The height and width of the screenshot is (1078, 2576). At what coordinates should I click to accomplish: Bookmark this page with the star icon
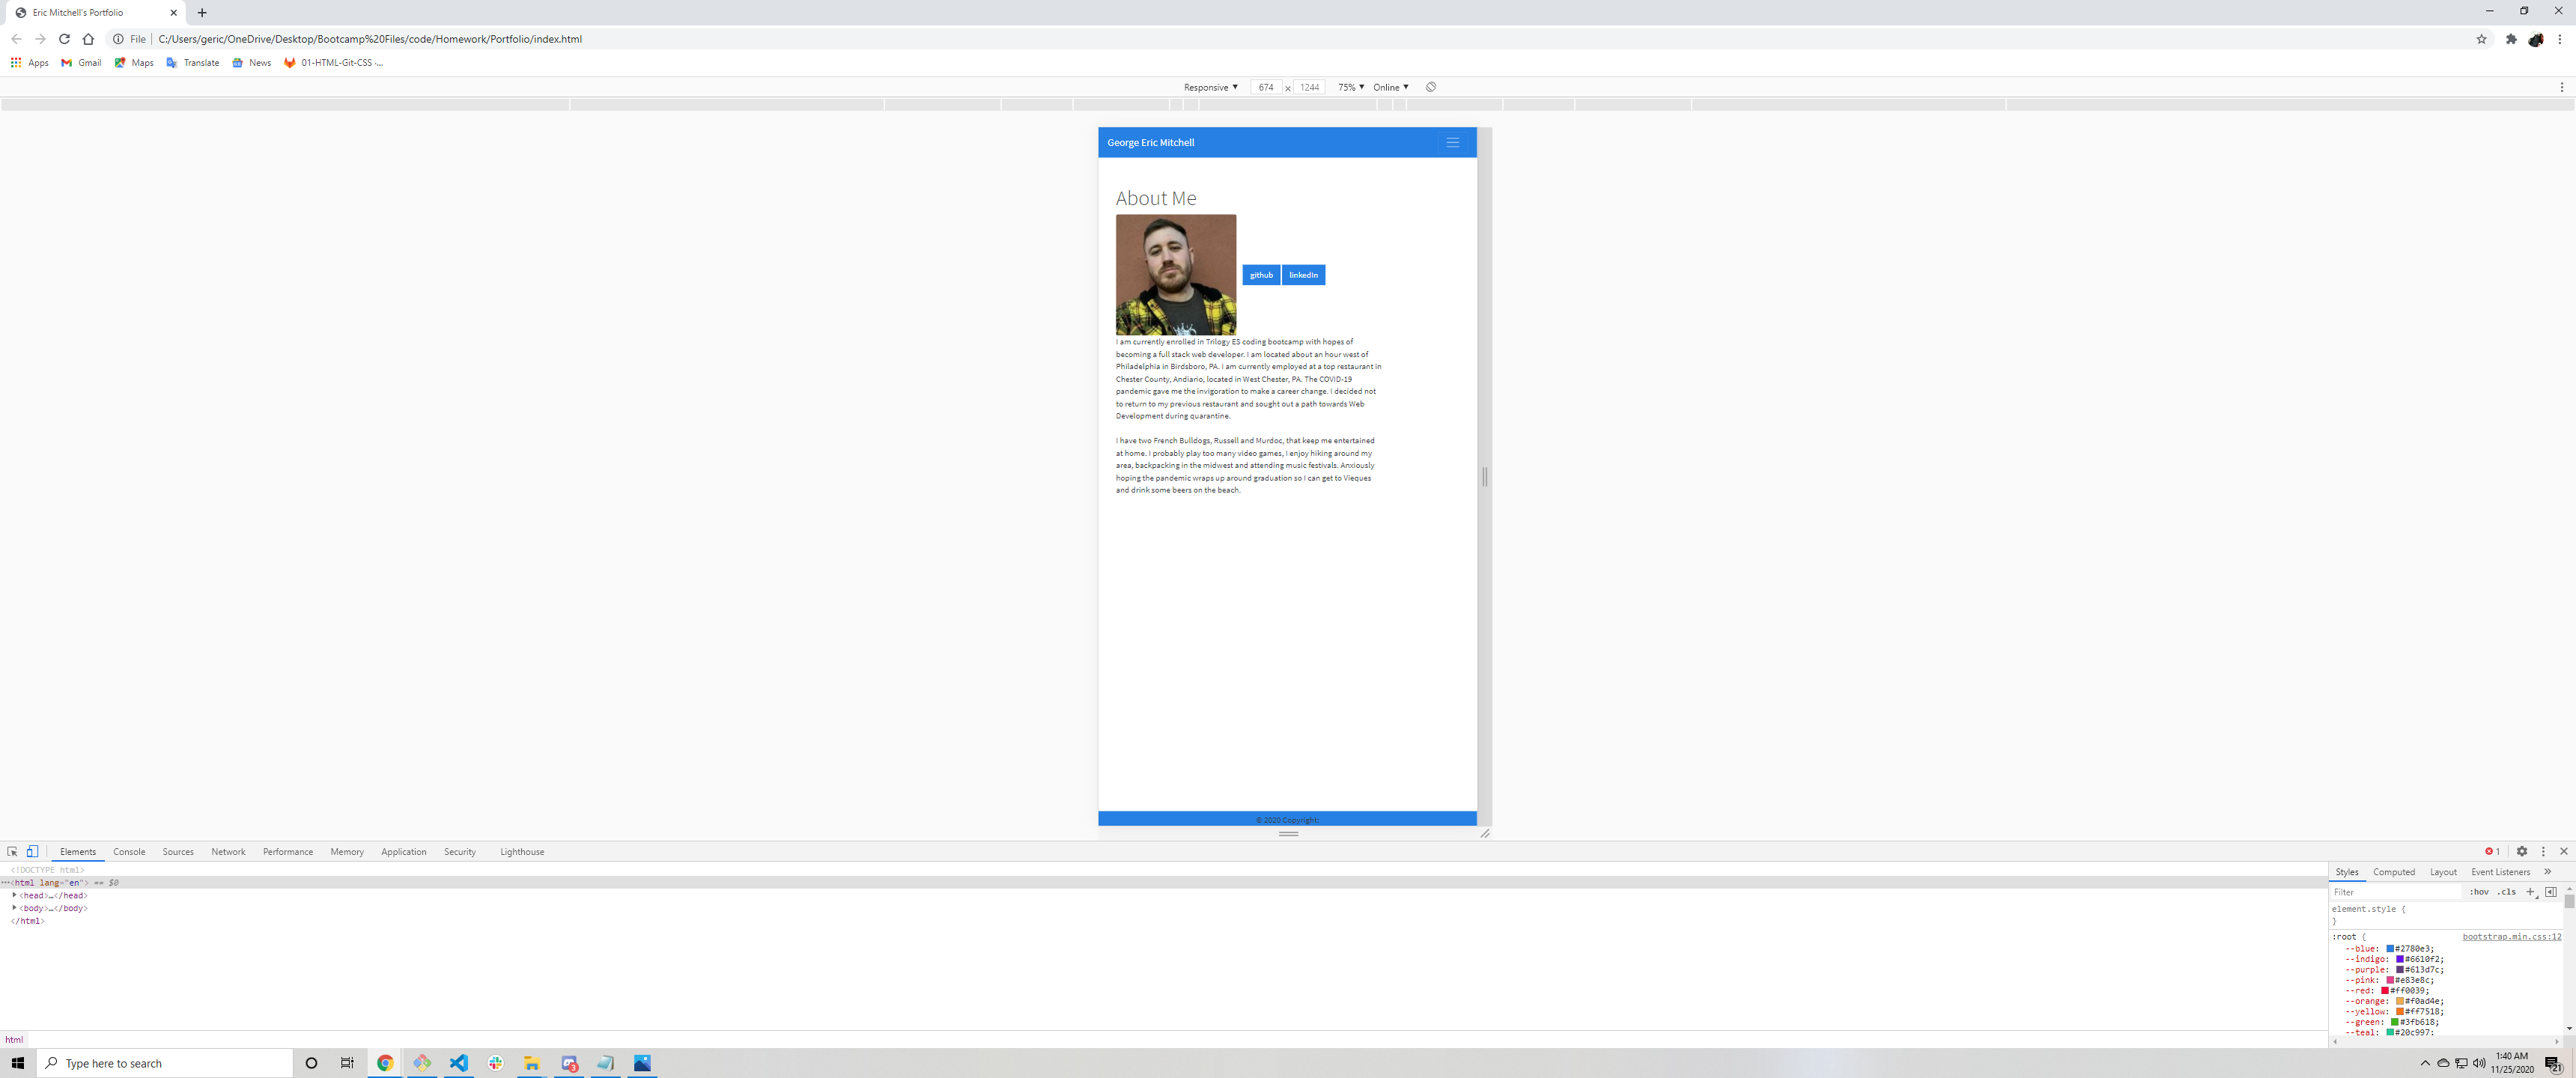(2481, 39)
